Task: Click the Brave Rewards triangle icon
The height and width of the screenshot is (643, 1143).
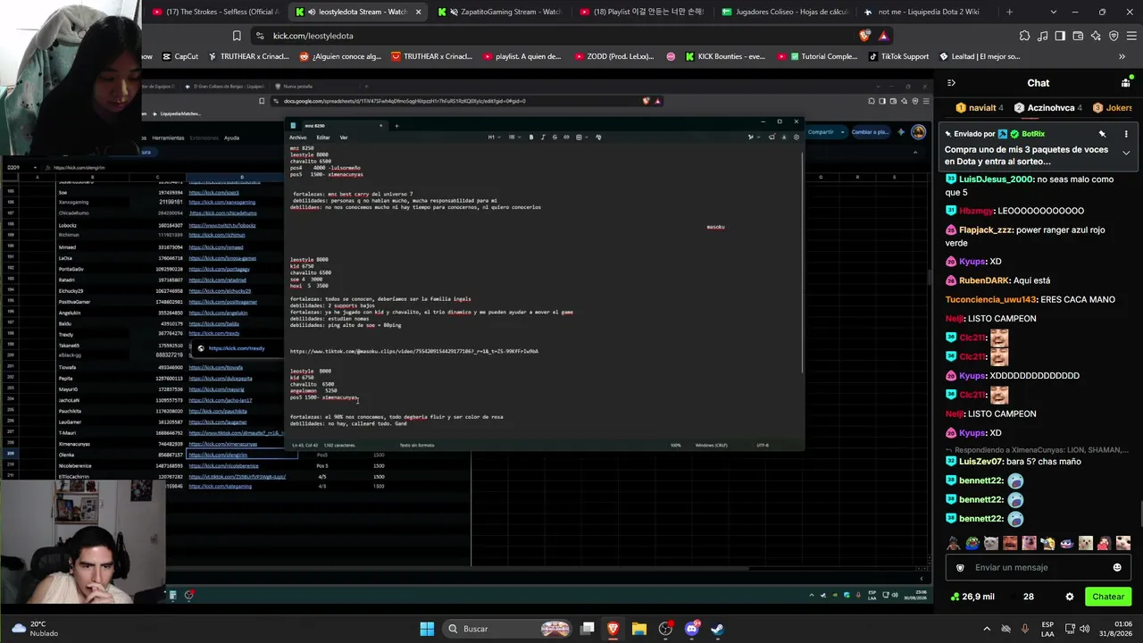Action: (x=883, y=36)
